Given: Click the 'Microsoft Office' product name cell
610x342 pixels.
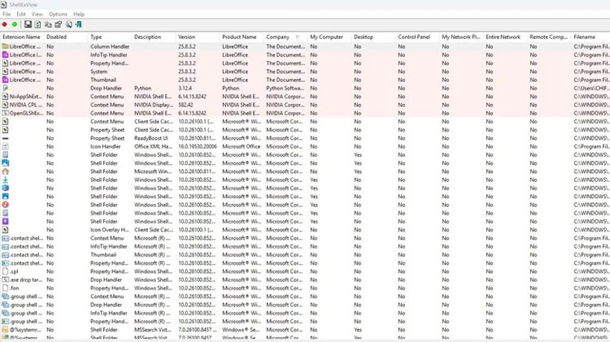Looking at the screenshot, I should coord(242,146).
